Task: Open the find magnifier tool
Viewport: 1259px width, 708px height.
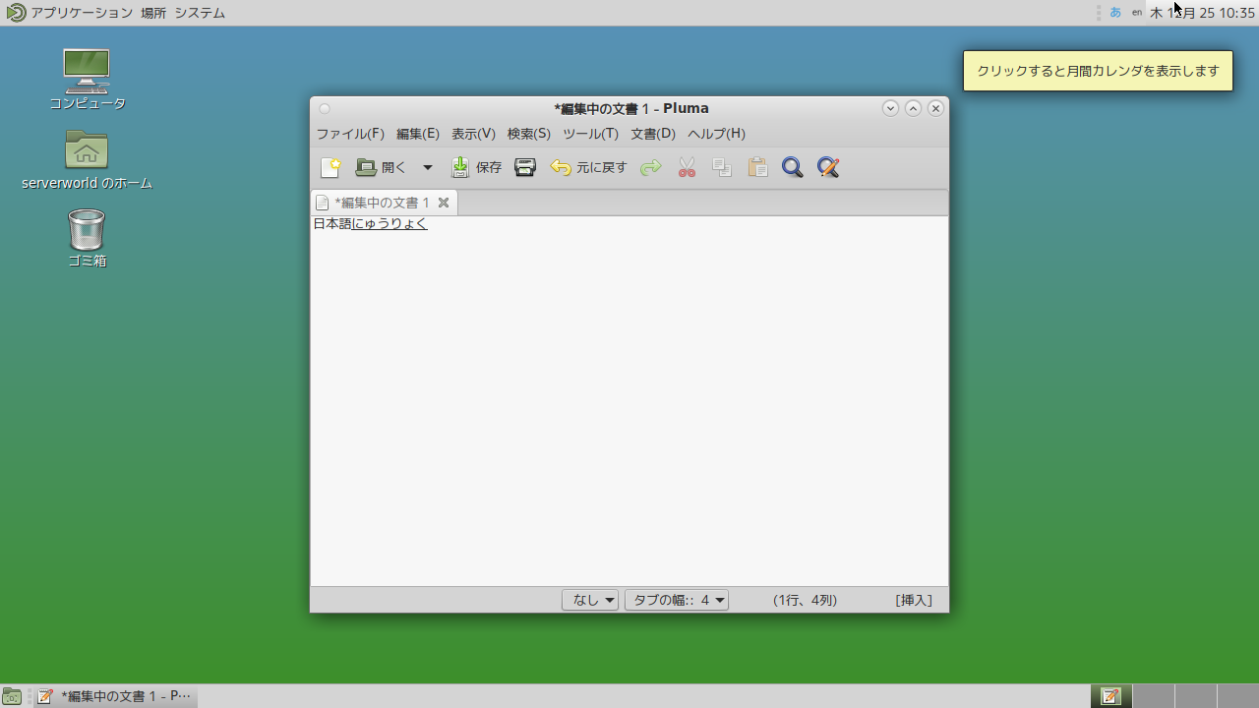Action: [792, 168]
